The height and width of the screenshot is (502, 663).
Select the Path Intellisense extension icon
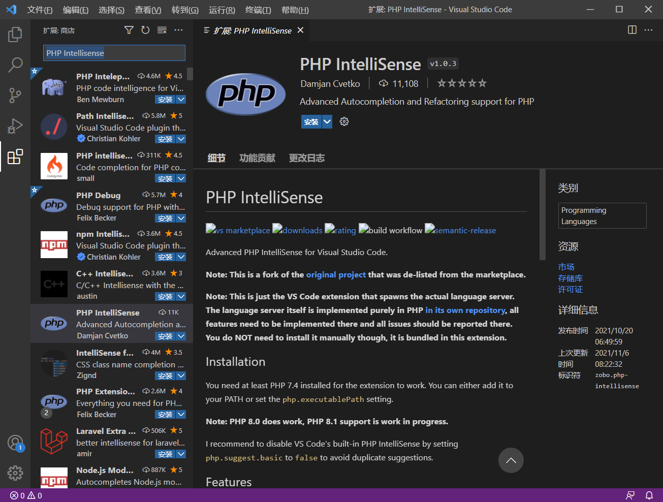coord(54,127)
